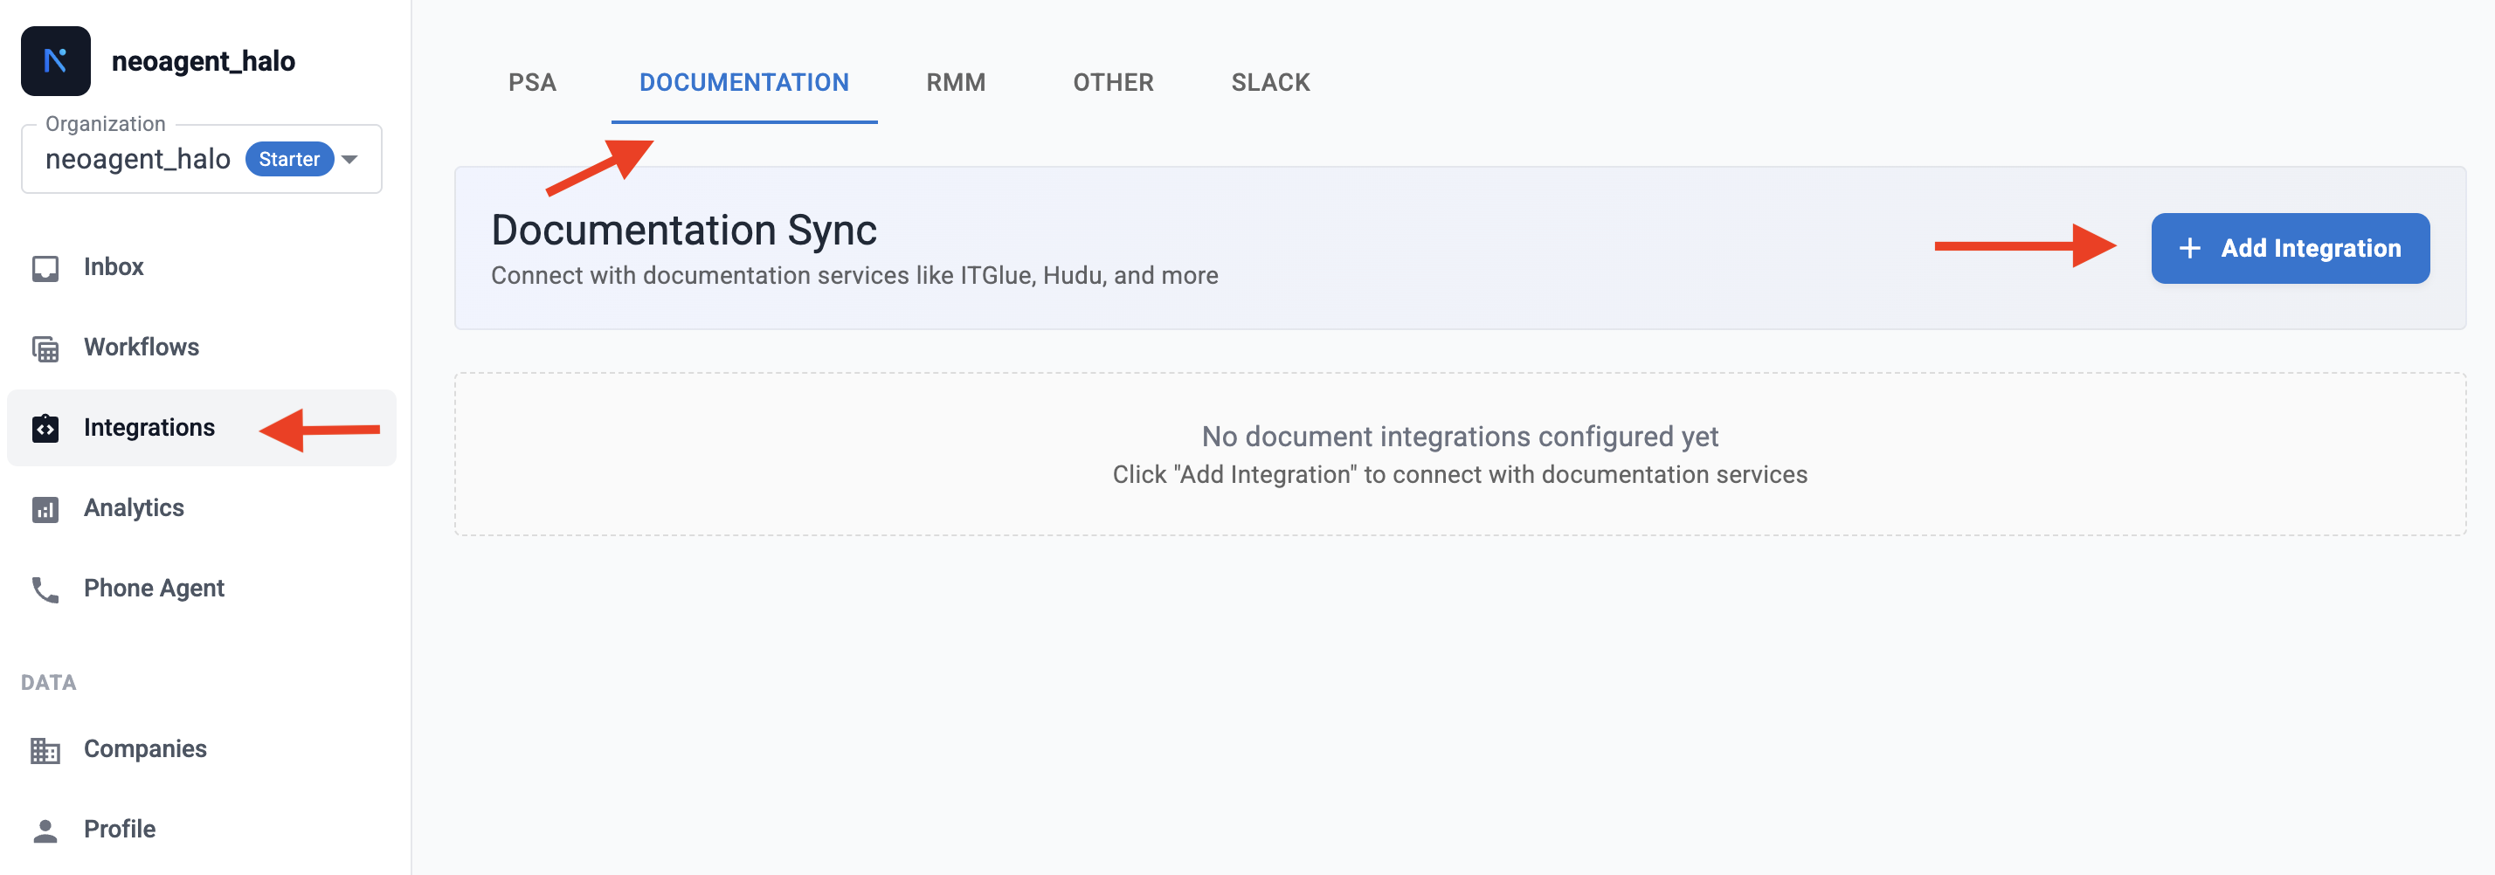The width and height of the screenshot is (2495, 875).
Task: Open the DOCUMENTATION tab
Action: coord(743,82)
